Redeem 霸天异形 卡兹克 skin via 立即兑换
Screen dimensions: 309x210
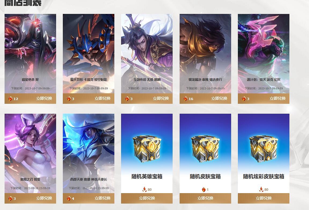pyautogui.click(x=103, y=98)
